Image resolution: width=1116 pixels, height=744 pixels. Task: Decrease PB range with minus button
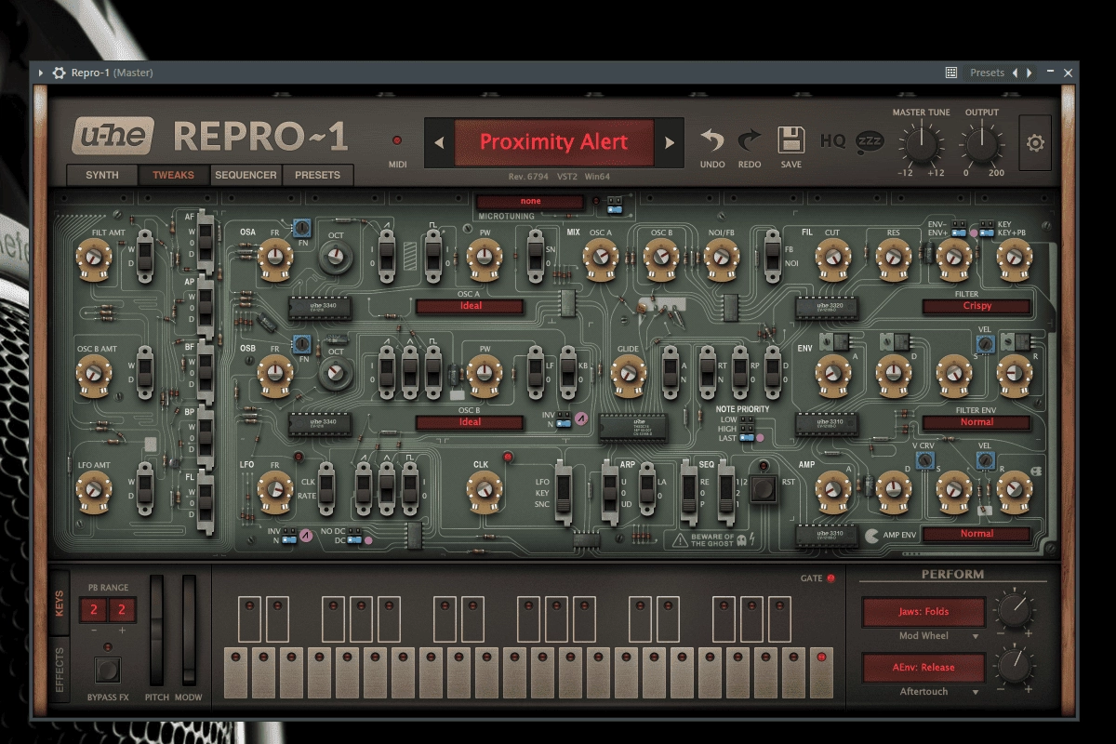pos(92,631)
